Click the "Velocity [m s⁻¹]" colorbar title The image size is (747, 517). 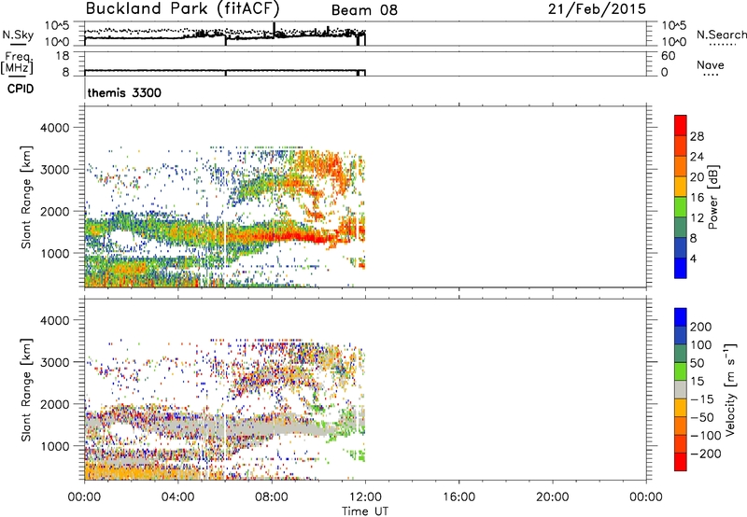730,389
